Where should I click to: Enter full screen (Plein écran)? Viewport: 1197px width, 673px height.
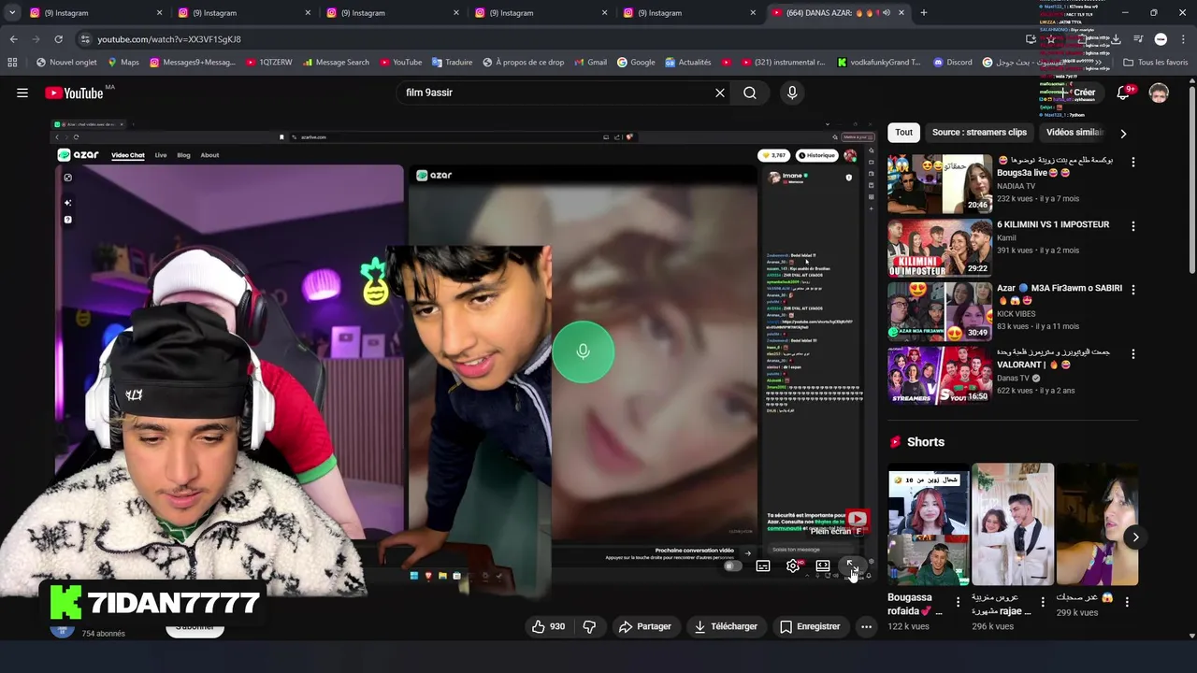[x=851, y=566]
